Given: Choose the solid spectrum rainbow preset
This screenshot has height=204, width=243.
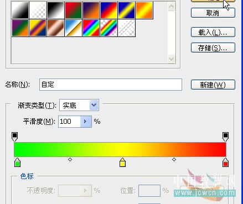Looking at the screenshot, I should click(91, 28).
